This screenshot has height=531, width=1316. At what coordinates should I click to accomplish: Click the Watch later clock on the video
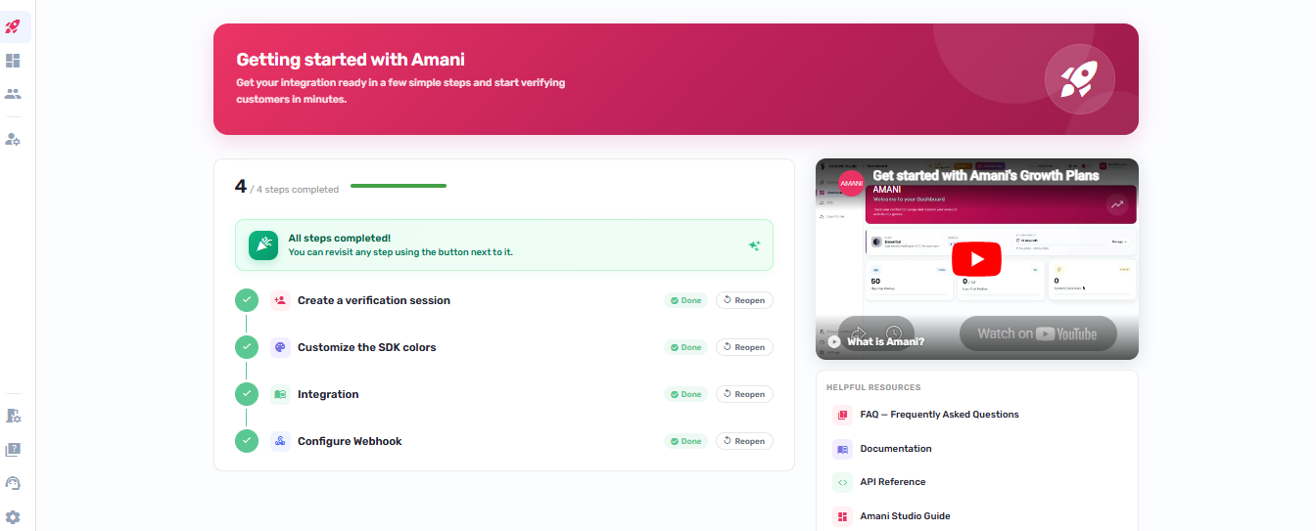[894, 333]
